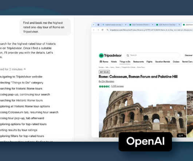Click the Rome Tours breadcrumb

pyautogui.click(x=141, y=67)
